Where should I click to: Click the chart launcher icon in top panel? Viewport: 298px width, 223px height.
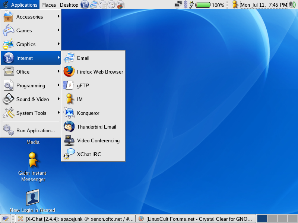(x=120, y=4)
